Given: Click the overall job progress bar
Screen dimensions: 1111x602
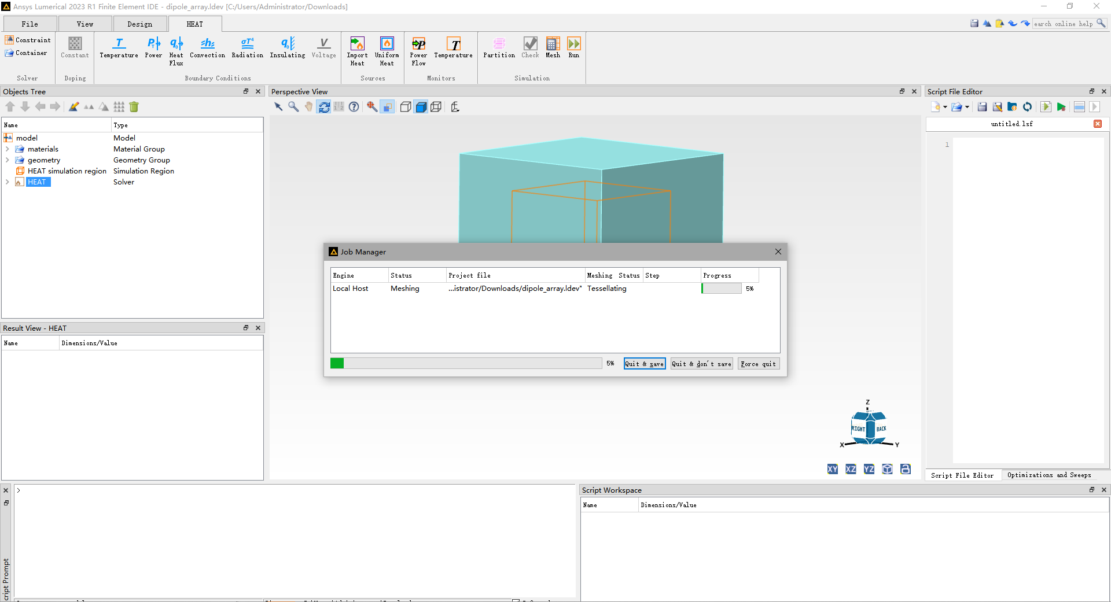Looking at the screenshot, I should [466, 363].
